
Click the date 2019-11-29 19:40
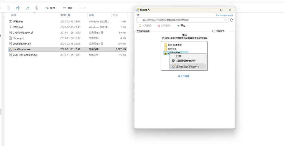pos(70,33)
